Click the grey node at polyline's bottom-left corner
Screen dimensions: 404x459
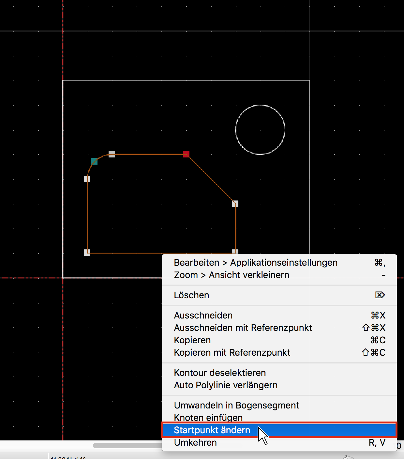87,253
